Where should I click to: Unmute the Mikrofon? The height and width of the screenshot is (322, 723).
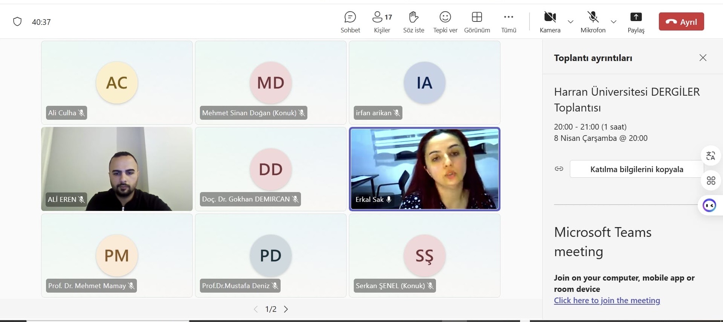593,22
